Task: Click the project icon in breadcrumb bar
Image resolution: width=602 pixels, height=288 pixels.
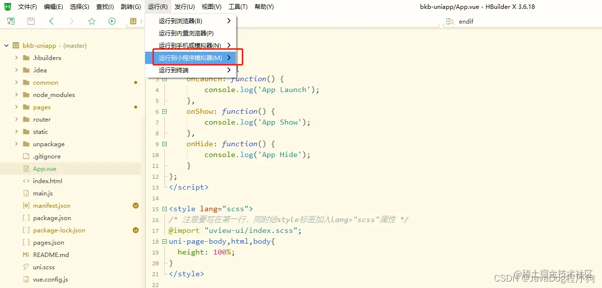Action: pyautogui.click(x=133, y=21)
